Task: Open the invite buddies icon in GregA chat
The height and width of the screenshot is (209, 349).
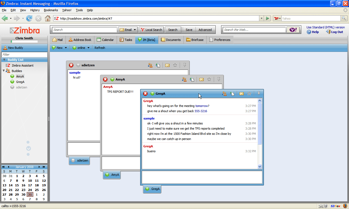Action: (x=224, y=94)
